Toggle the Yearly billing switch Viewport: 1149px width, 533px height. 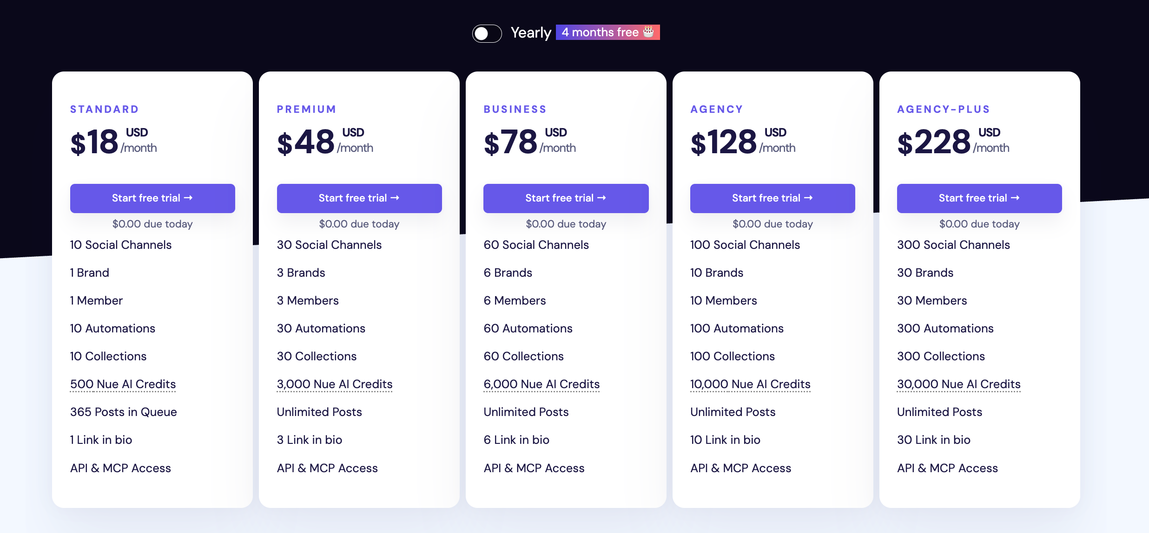[487, 33]
